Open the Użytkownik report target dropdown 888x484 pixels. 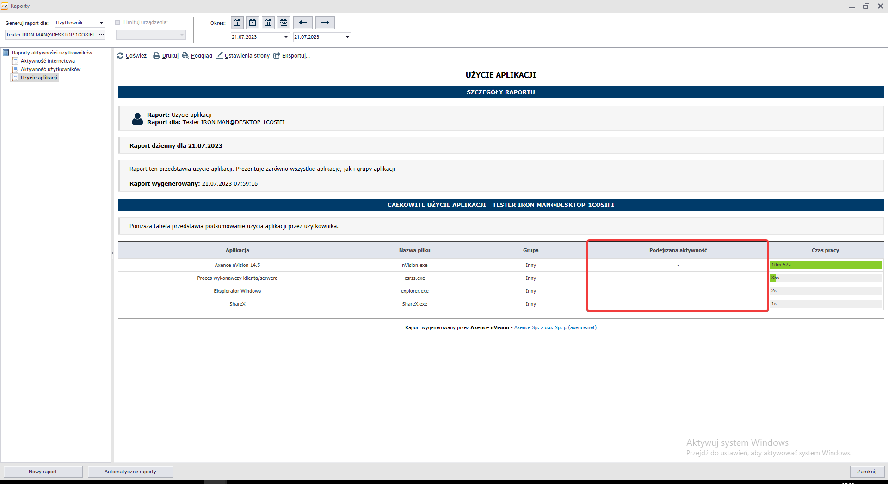pos(101,23)
